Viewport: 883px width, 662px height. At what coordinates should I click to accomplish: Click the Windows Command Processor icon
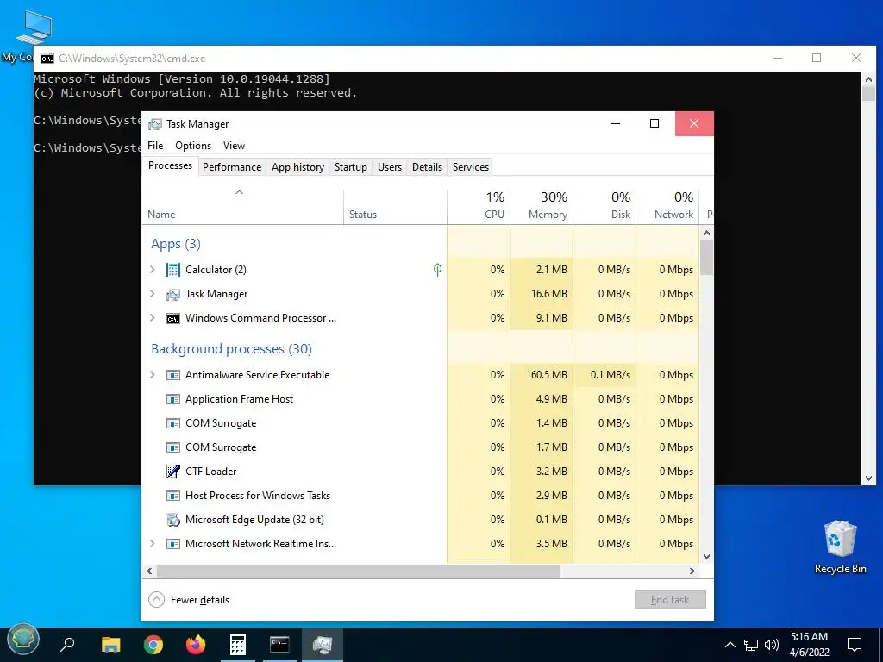coord(172,318)
